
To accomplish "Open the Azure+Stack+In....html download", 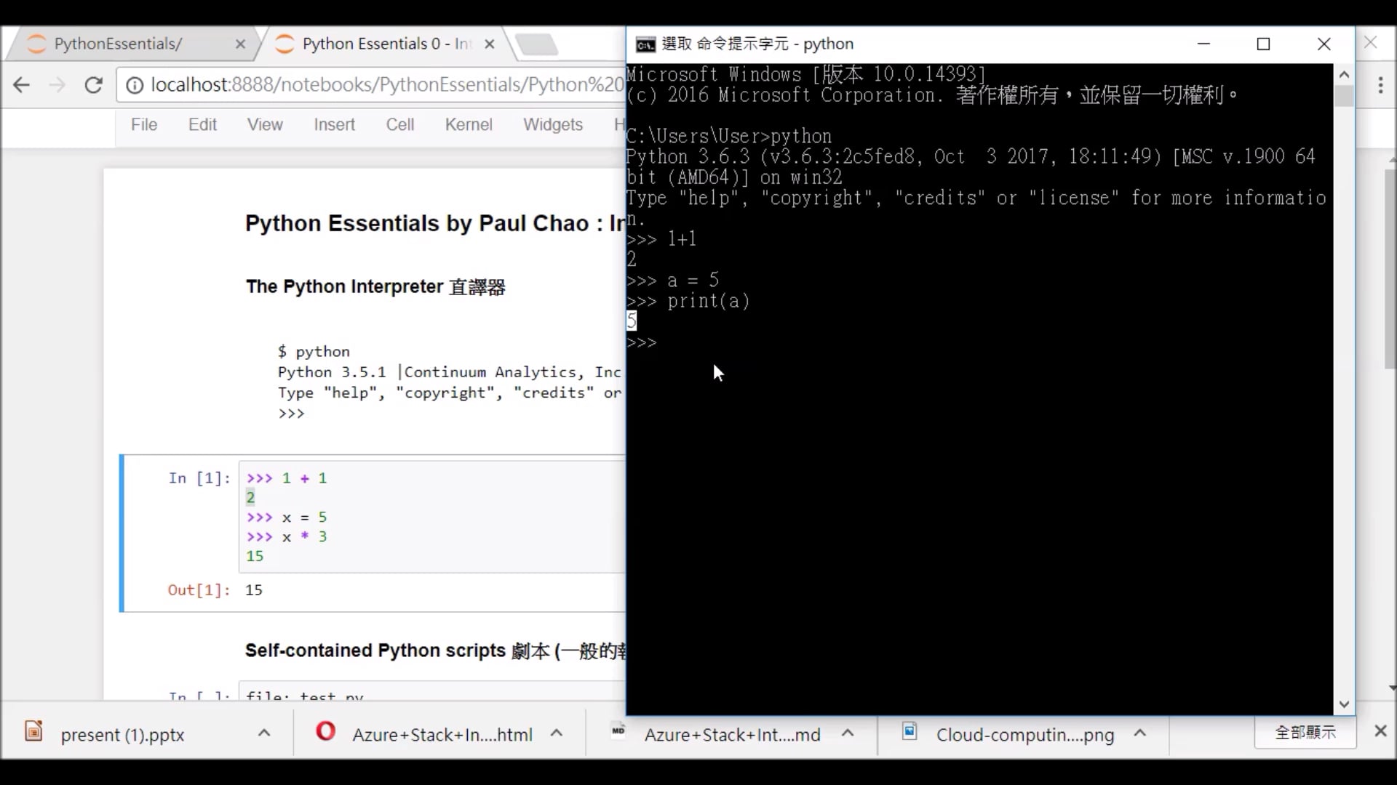I will point(442,734).
